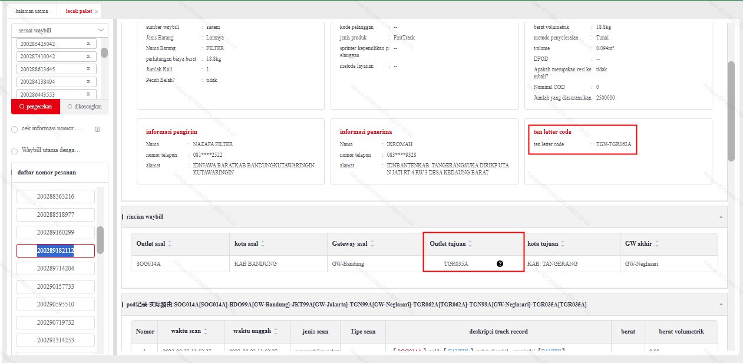Click the main page vertical scrollbar thumb
Screen dimensions: 743x363
pyautogui.click(x=731, y=111)
